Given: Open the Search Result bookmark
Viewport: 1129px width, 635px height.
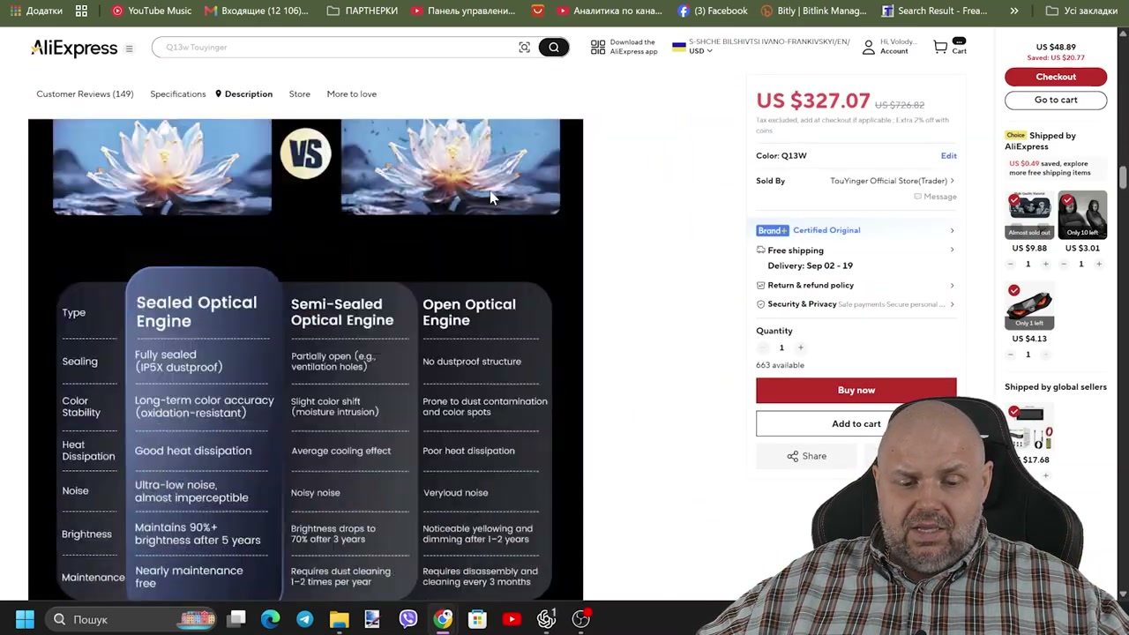Looking at the screenshot, I should point(935,11).
